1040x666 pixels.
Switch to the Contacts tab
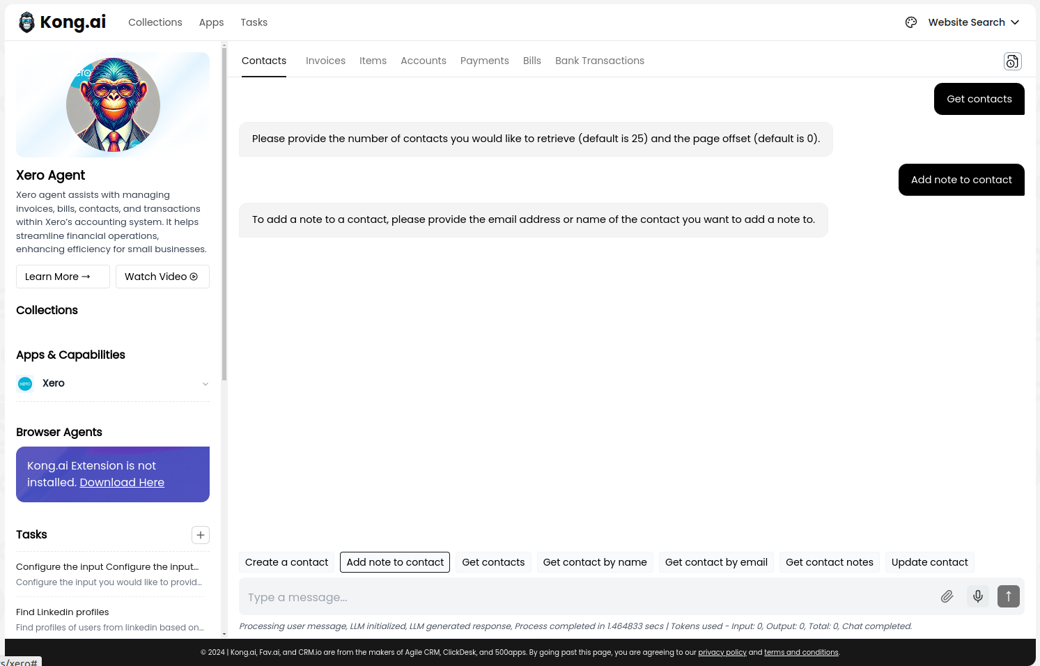pyautogui.click(x=263, y=61)
